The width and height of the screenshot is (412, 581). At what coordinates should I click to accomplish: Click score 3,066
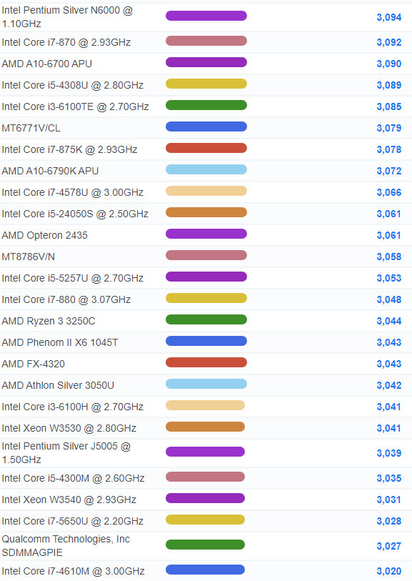389,192
